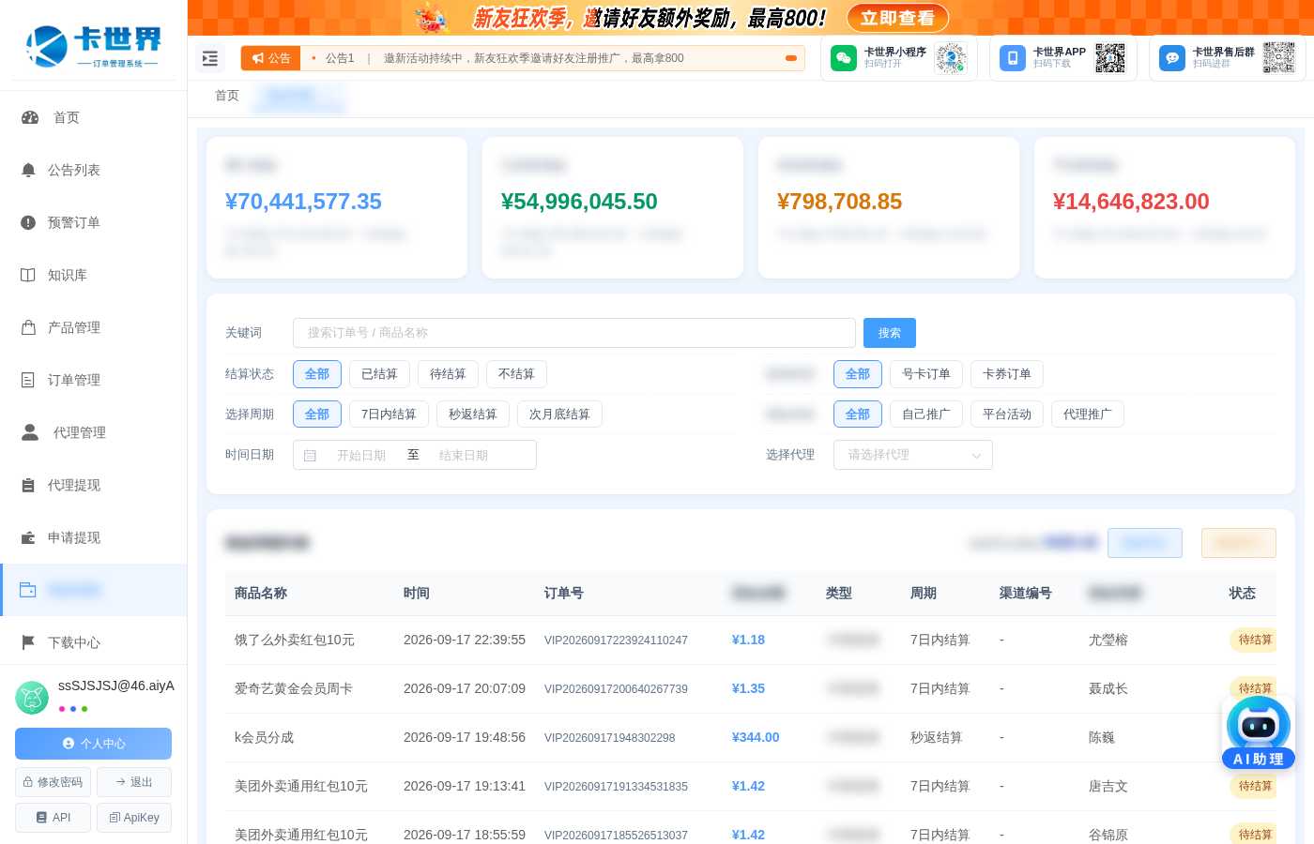The height and width of the screenshot is (844, 1314).
Task: Open 申请提现 in the sidebar
Action: click(94, 537)
